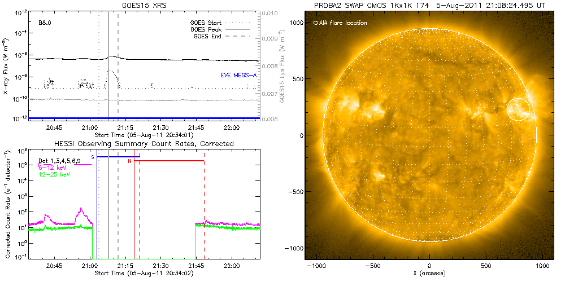The height and width of the screenshot is (282, 565).
Task: Click the PROBA2 SWAP image title
Action: pos(430,6)
